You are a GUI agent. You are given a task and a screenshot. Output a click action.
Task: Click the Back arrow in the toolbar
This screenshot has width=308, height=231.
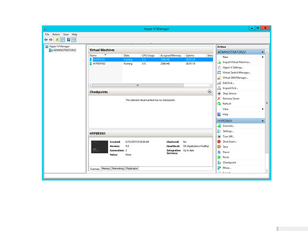tap(46, 39)
